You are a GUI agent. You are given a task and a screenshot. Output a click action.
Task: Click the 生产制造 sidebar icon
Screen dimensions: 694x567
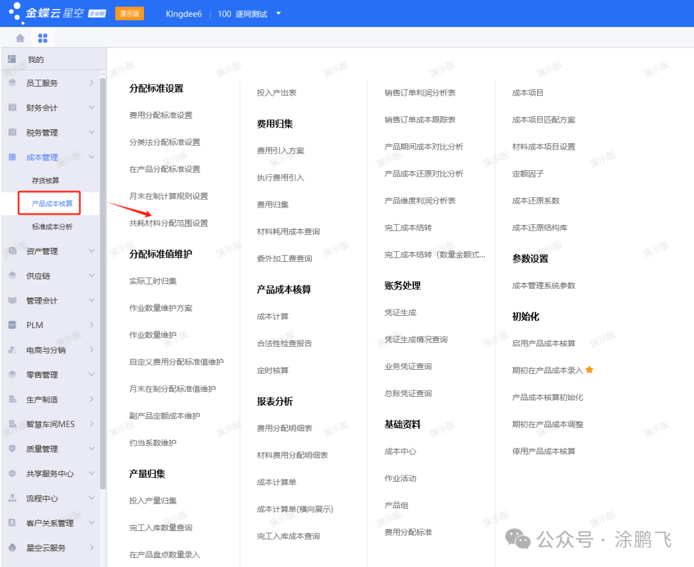tap(12, 399)
